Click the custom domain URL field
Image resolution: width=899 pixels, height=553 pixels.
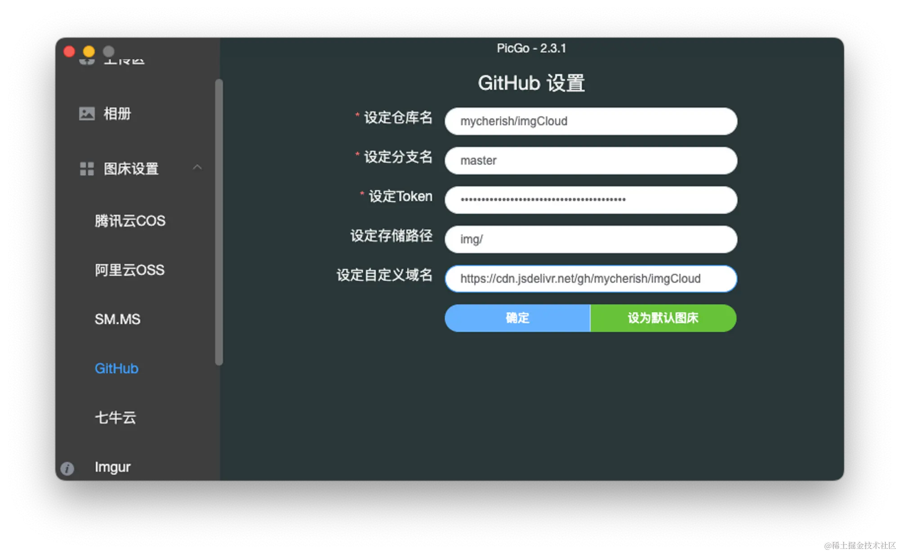tap(591, 279)
